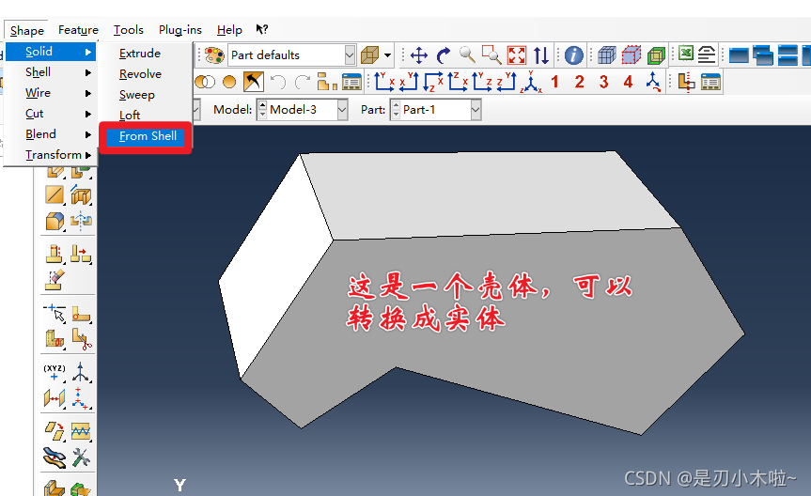Image resolution: width=811 pixels, height=496 pixels.
Task: Click the Pan View tool icon
Action: click(x=419, y=55)
